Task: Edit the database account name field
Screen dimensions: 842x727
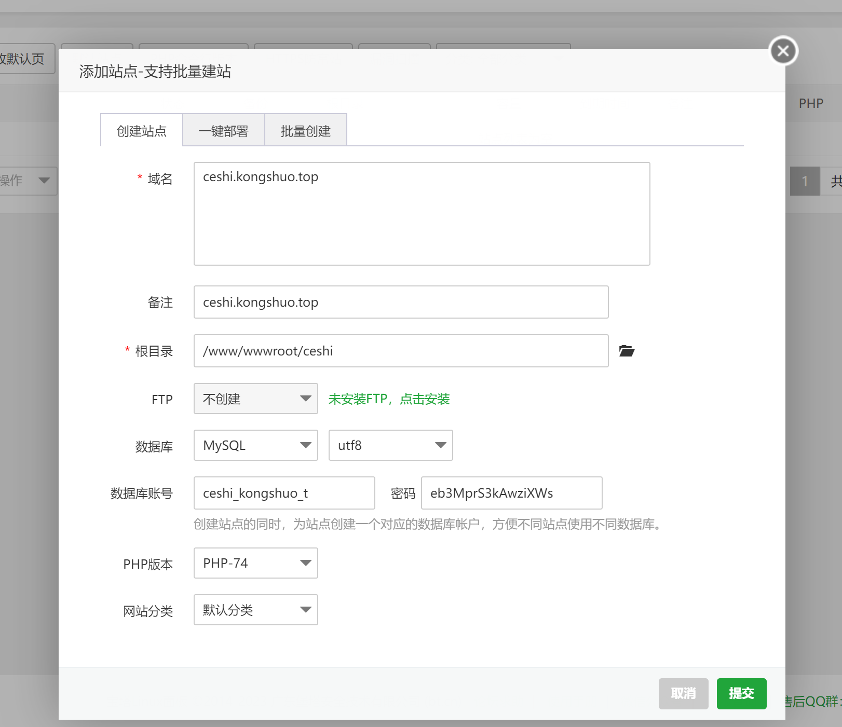Action: 284,493
